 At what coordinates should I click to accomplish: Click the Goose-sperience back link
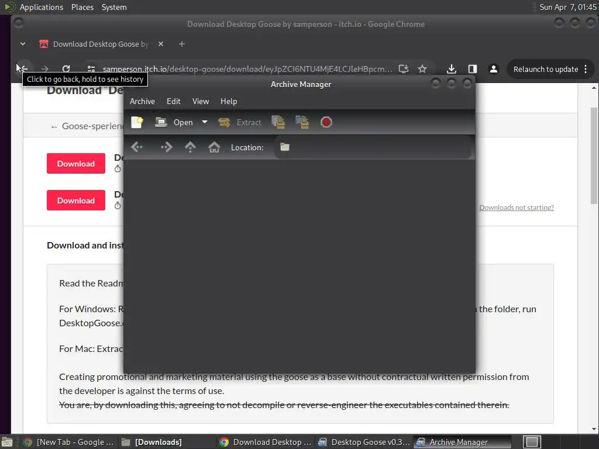point(87,126)
